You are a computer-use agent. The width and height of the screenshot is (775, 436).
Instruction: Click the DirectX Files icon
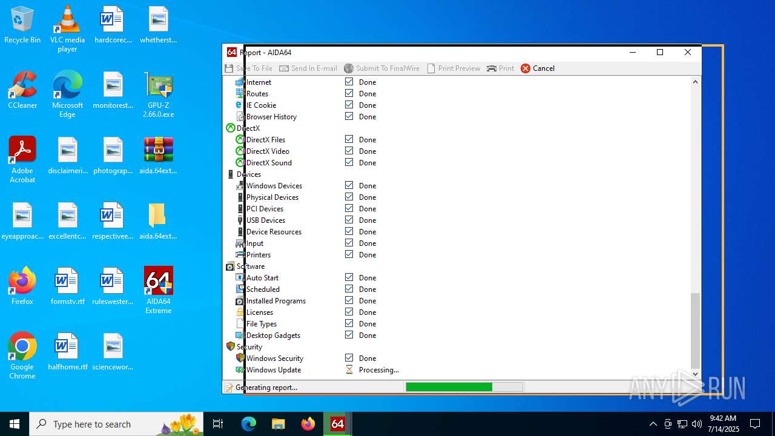[240, 139]
